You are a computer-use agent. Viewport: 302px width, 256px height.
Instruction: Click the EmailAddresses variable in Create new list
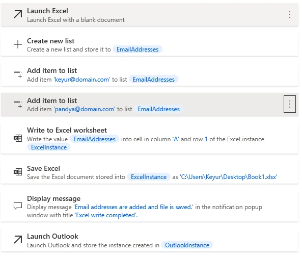(138, 49)
